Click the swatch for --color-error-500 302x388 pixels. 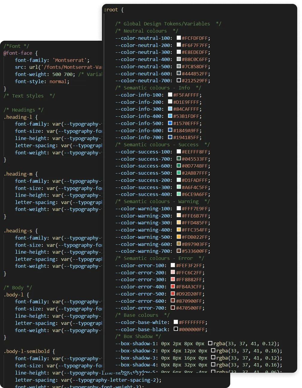pyautogui.click(x=173, y=293)
